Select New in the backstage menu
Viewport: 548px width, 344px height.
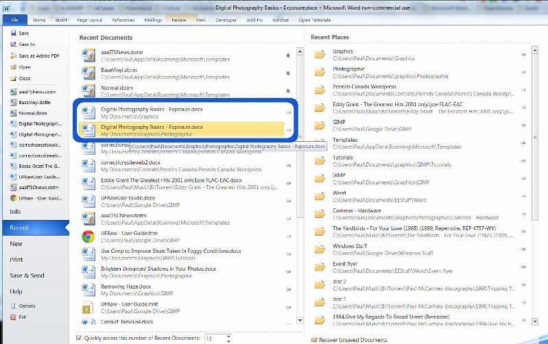16,244
